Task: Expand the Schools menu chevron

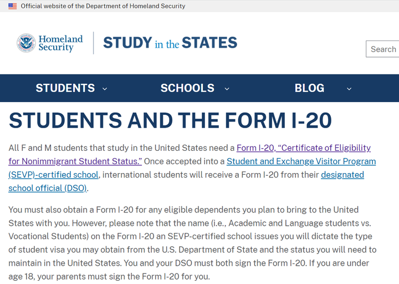Action: pos(227,89)
